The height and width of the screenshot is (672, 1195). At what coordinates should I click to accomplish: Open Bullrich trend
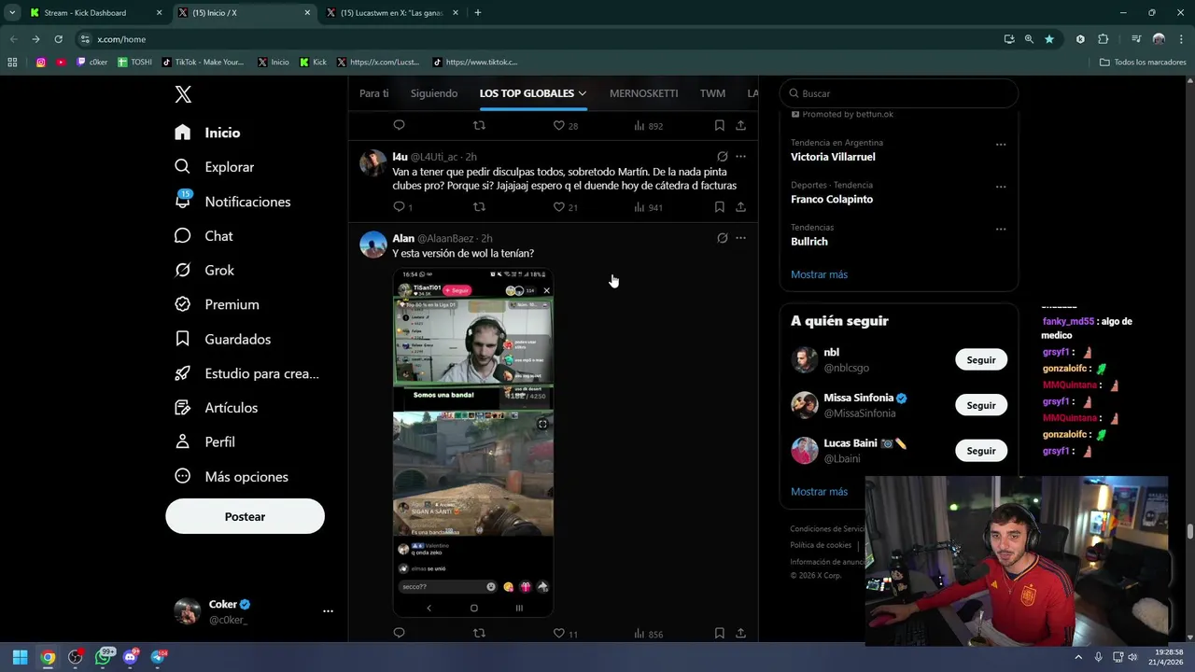[809, 241]
